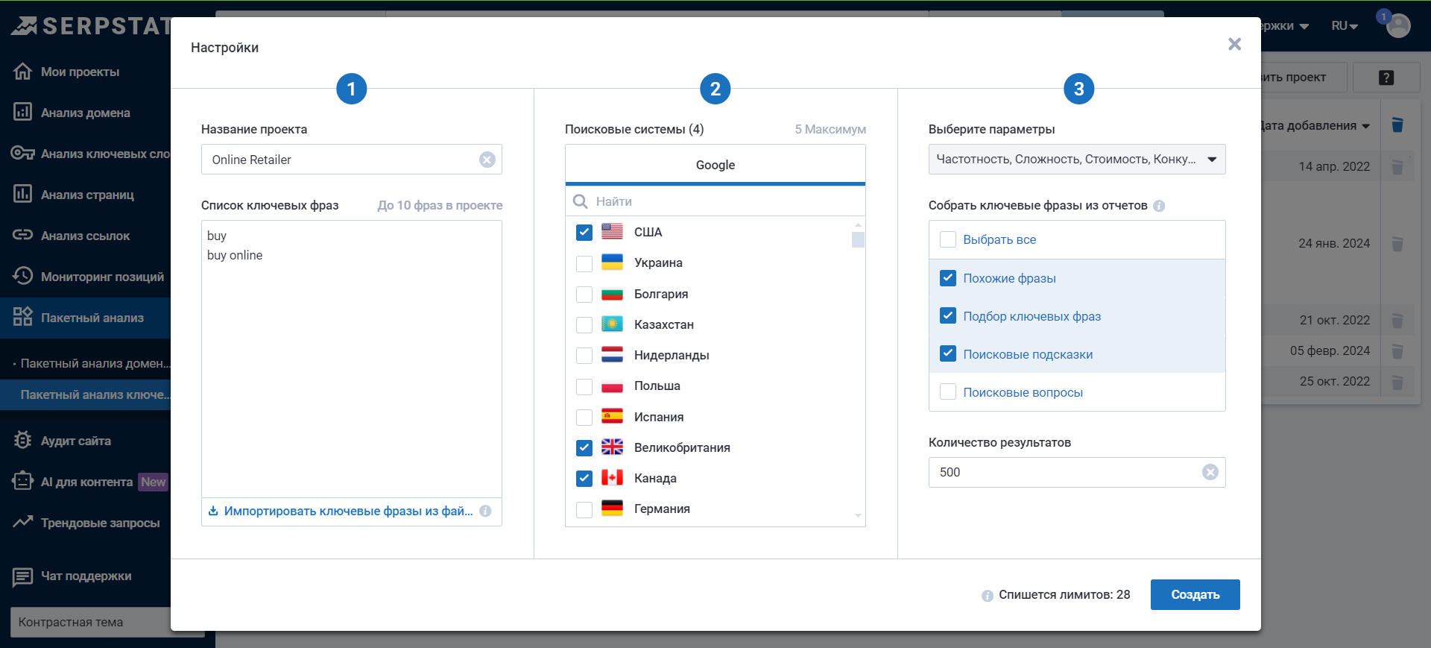Open Мониторинг позиций menu item

102,277
